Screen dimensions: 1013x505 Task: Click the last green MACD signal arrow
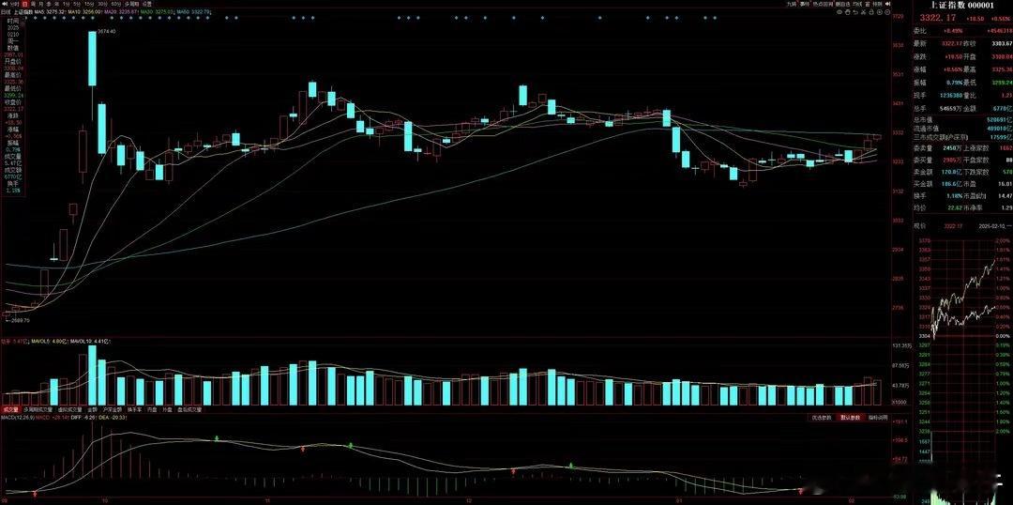coord(571,465)
